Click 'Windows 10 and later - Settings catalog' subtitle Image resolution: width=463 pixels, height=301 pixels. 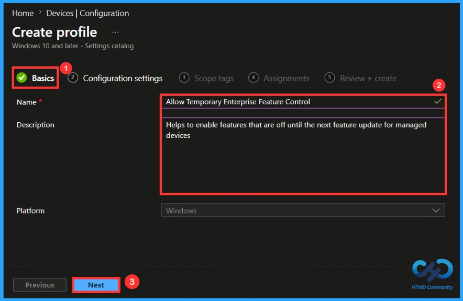(x=73, y=46)
